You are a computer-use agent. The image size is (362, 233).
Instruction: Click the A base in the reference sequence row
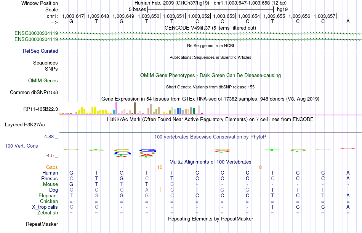click(x=348, y=21)
